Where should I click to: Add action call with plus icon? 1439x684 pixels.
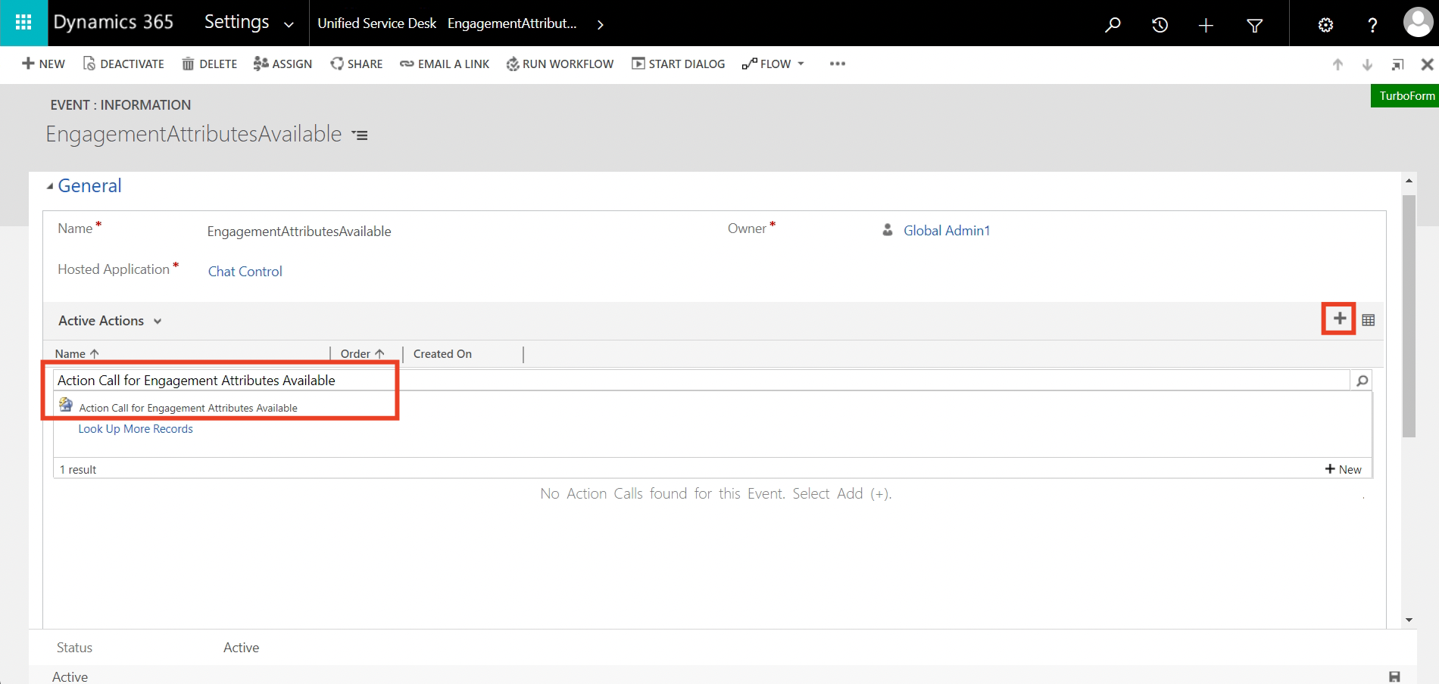pyautogui.click(x=1340, y=319)
